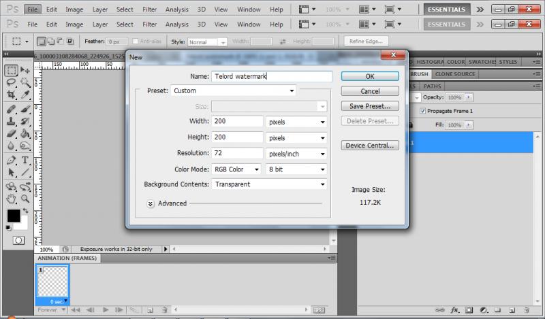Open the Preset dropdown showing Custom
Viewport: 545px width, 319px height.
233,90
